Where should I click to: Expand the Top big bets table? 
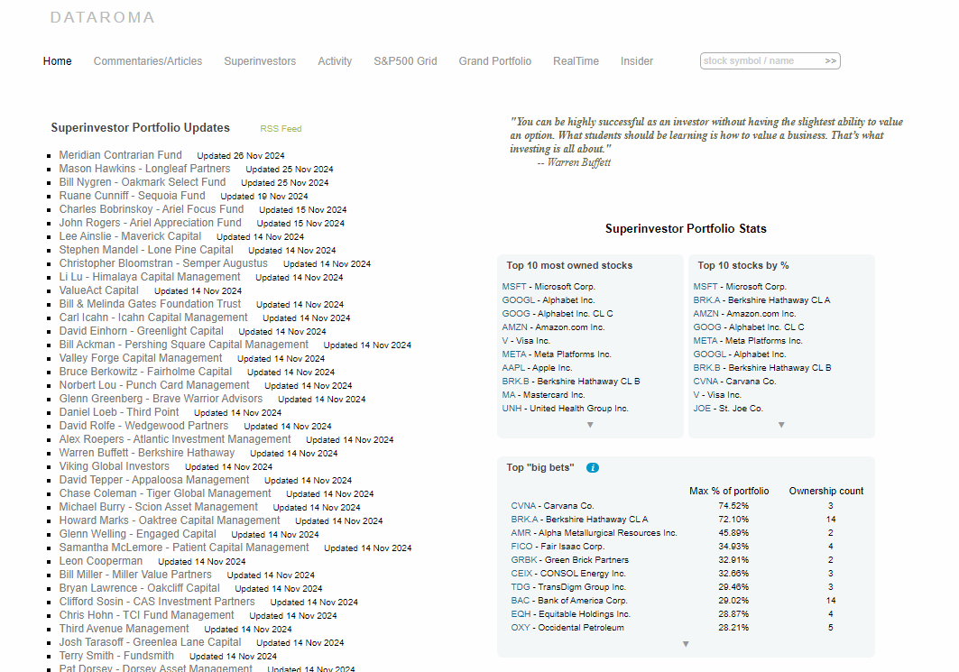[x=686, y=644]
